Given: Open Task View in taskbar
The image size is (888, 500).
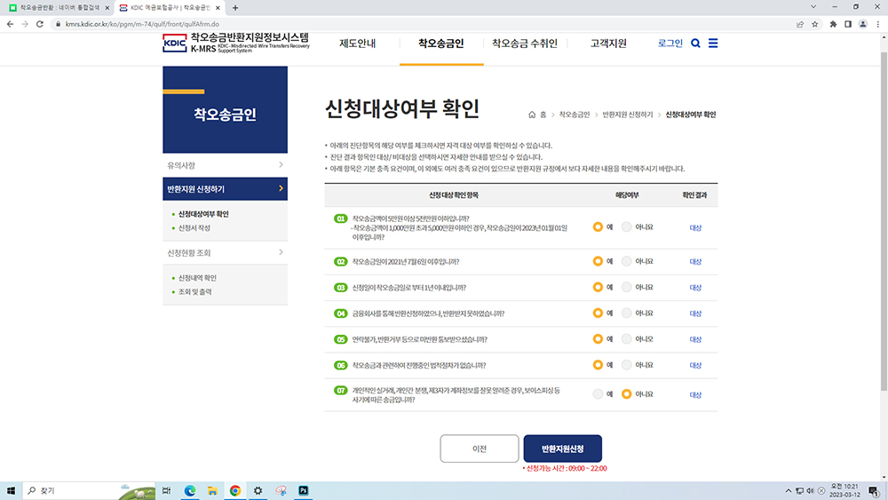Looking at the screenshot, I should (x=167, y=490).
